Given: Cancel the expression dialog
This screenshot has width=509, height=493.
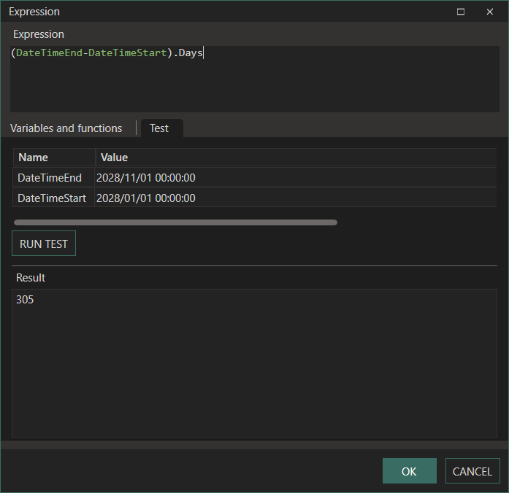Looking at the screenshot, I should pos(472,471).
